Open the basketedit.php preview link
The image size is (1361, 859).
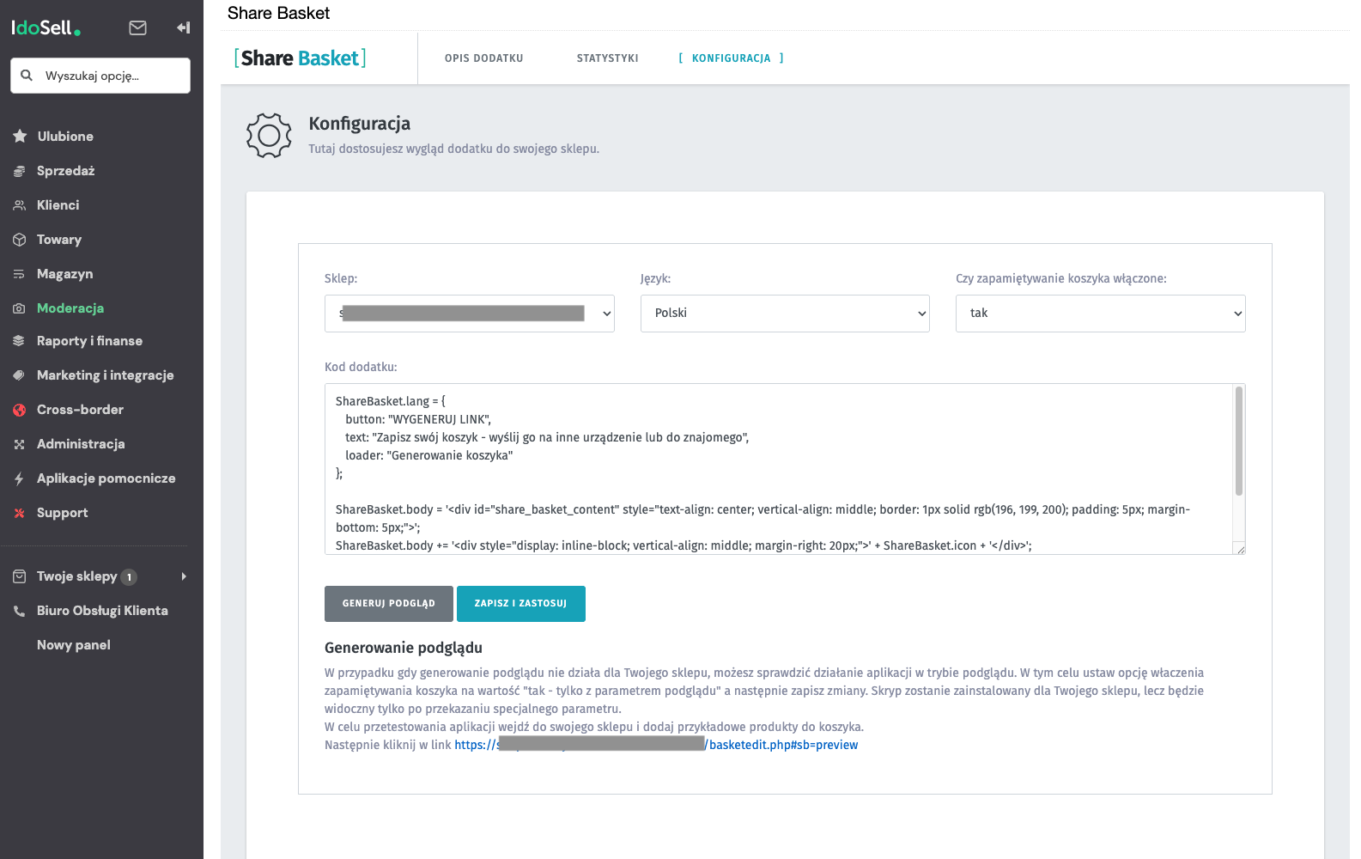(x=656, y=745)
